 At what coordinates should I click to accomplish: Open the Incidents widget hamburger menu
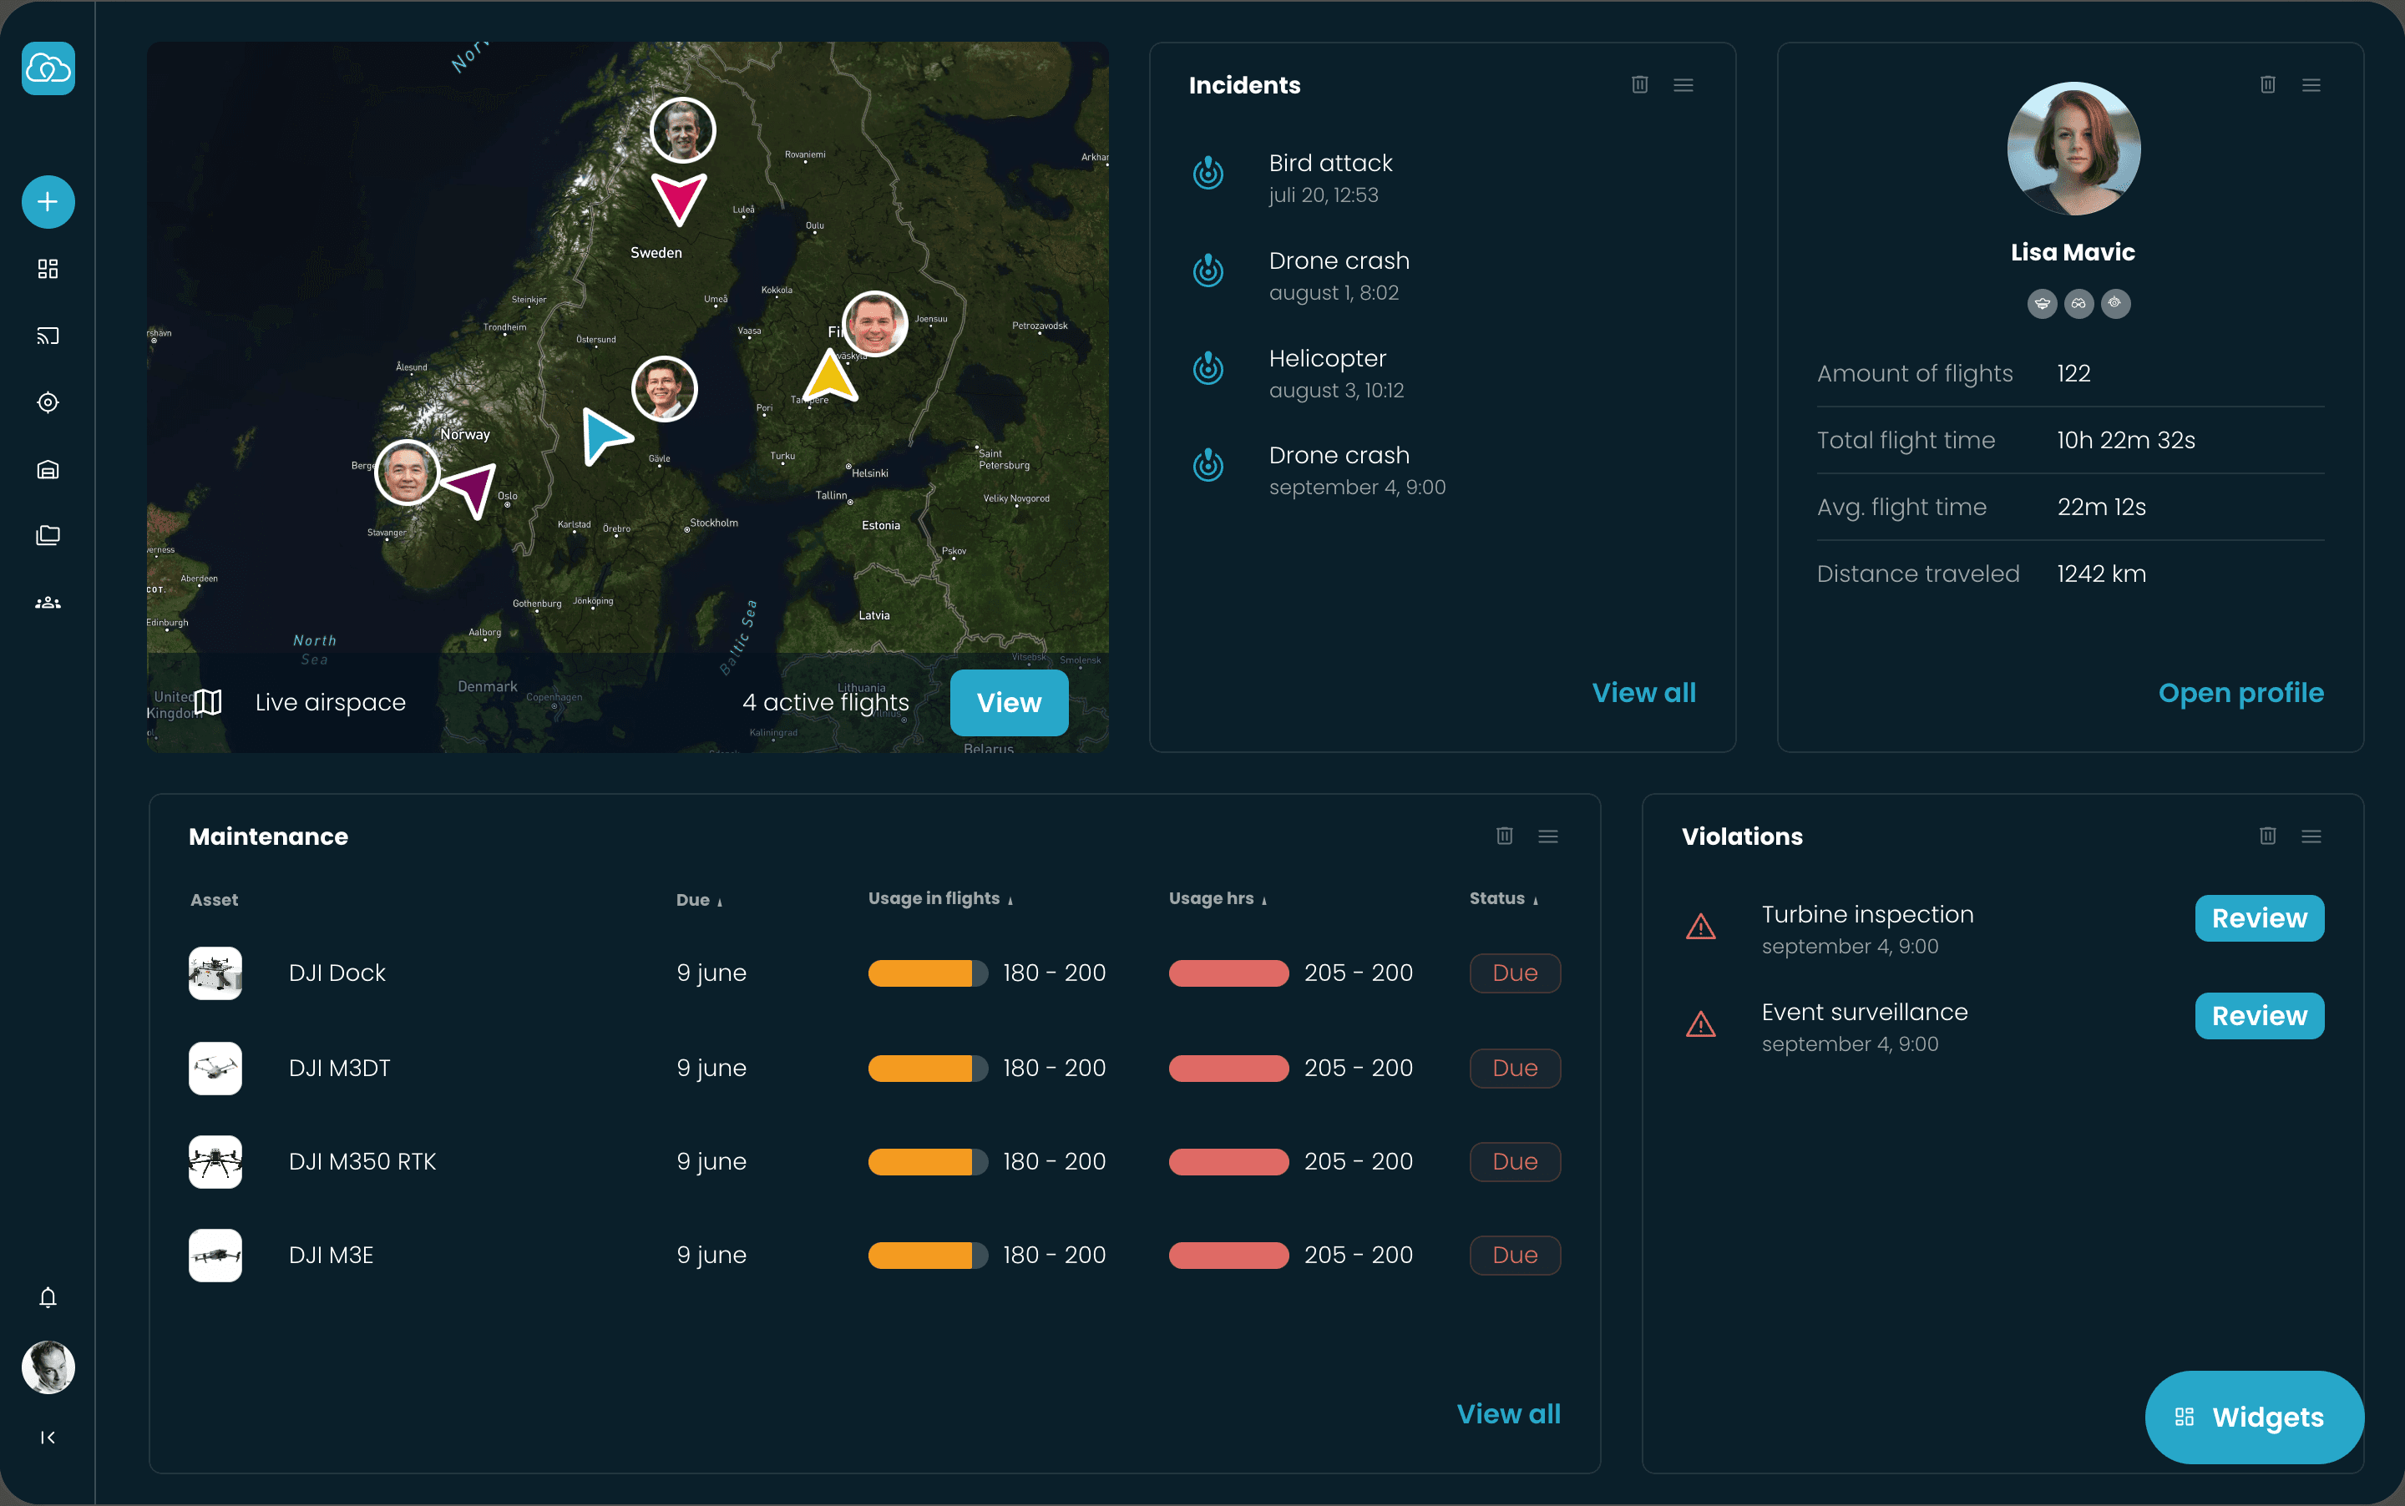point(1683,84)
